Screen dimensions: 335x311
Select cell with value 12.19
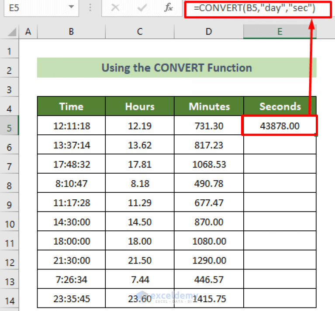(140, 126)
